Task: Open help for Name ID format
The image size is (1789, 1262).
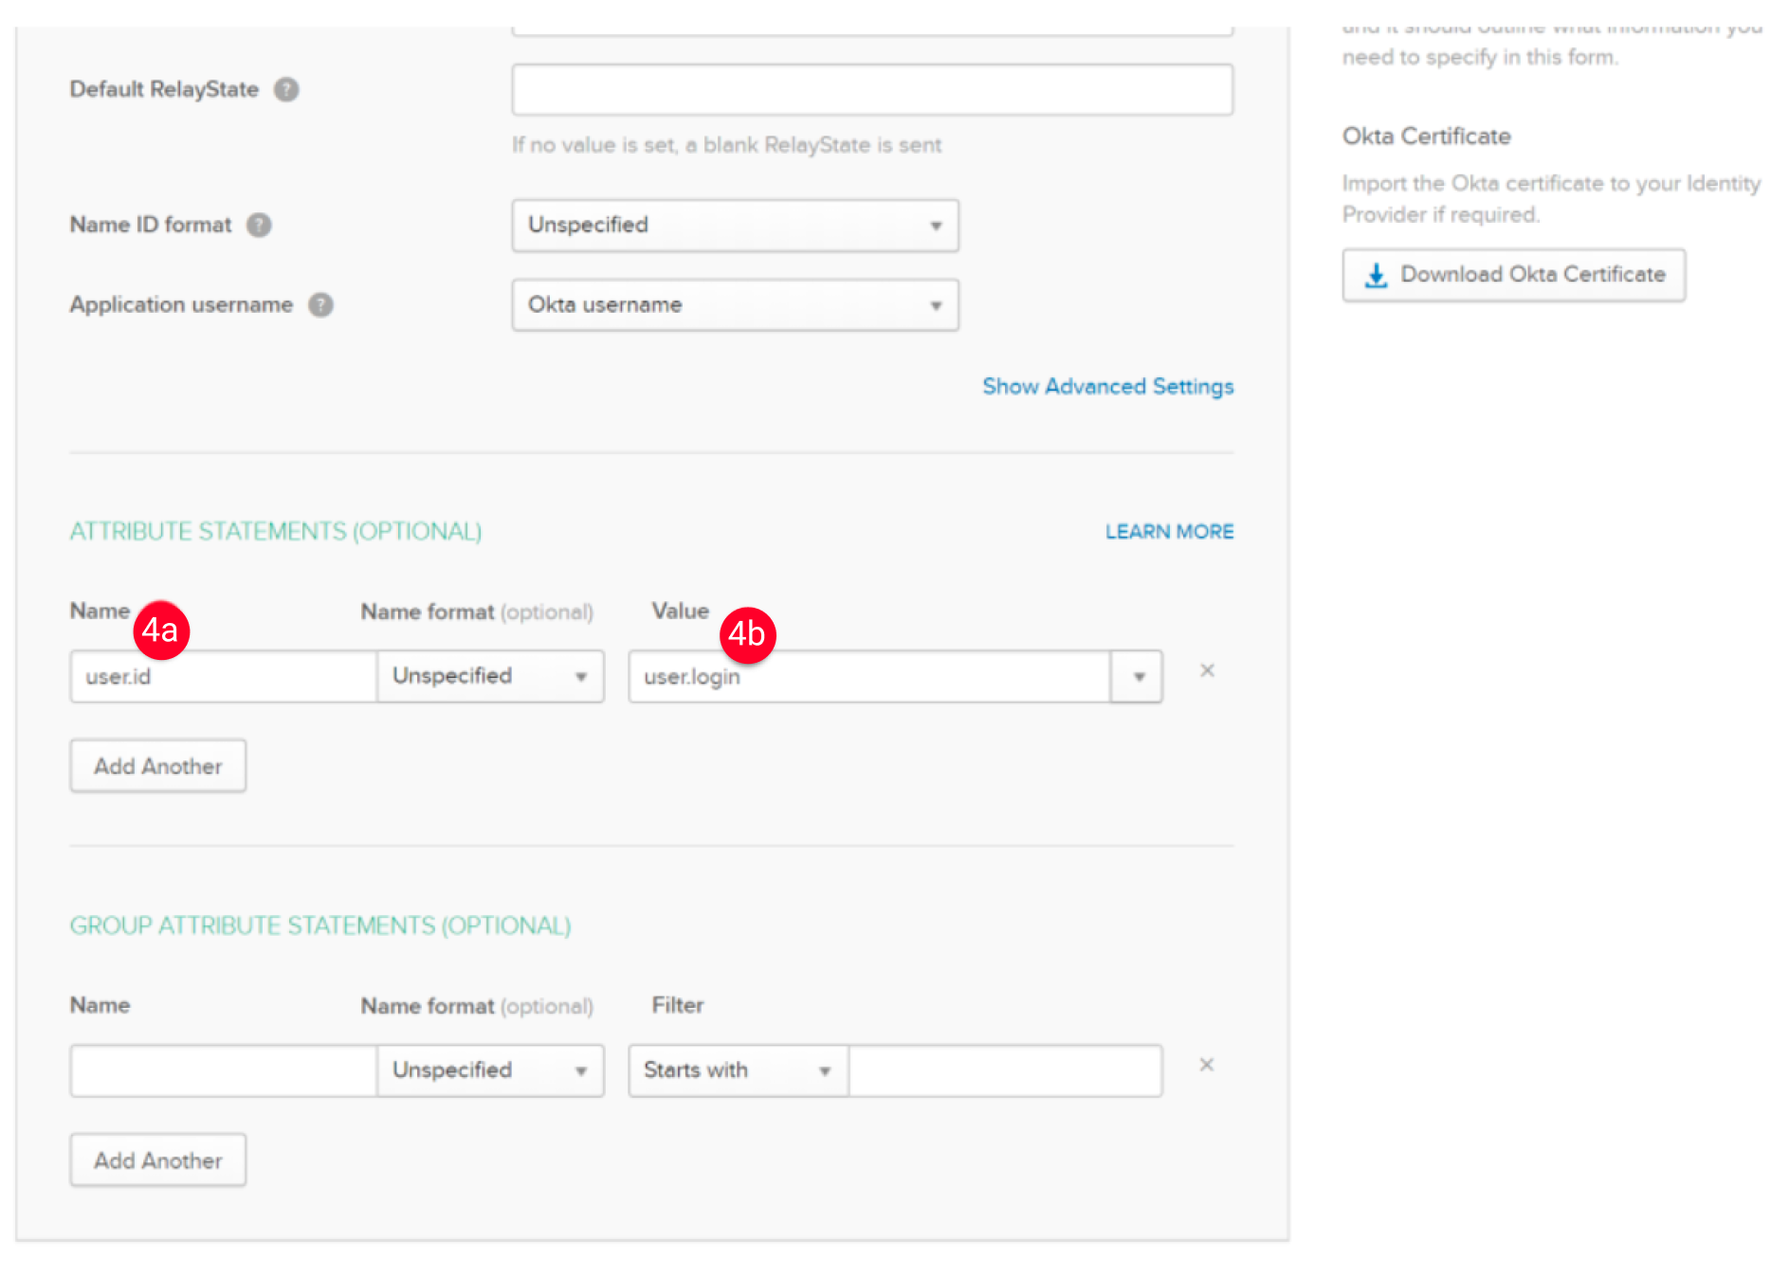Action: point(258,225)
